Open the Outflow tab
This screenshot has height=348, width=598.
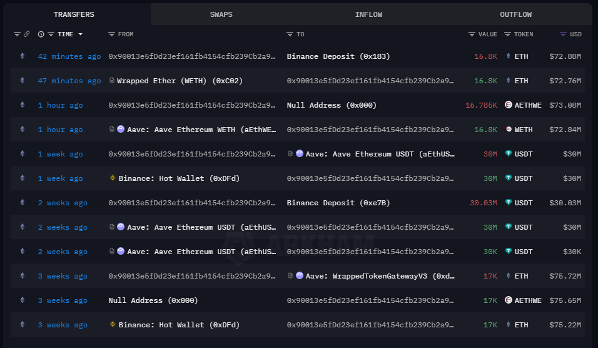(x=515, y=14)
